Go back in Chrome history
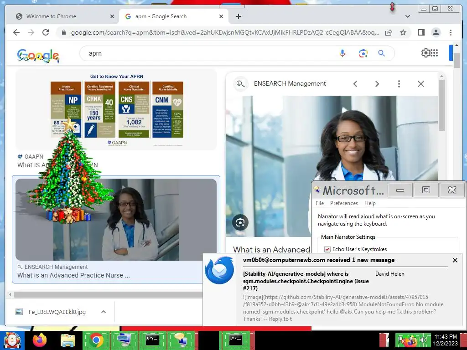Viewport: 467px width, 350px height. click(16, 32)
